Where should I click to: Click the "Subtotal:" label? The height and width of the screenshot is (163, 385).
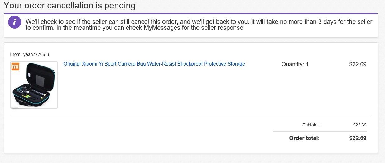(311, 125)
